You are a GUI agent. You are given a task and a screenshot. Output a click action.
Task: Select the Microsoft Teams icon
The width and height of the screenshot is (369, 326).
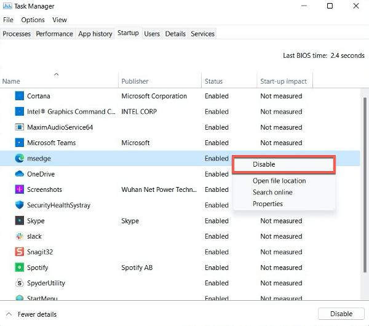click(19, 143)
